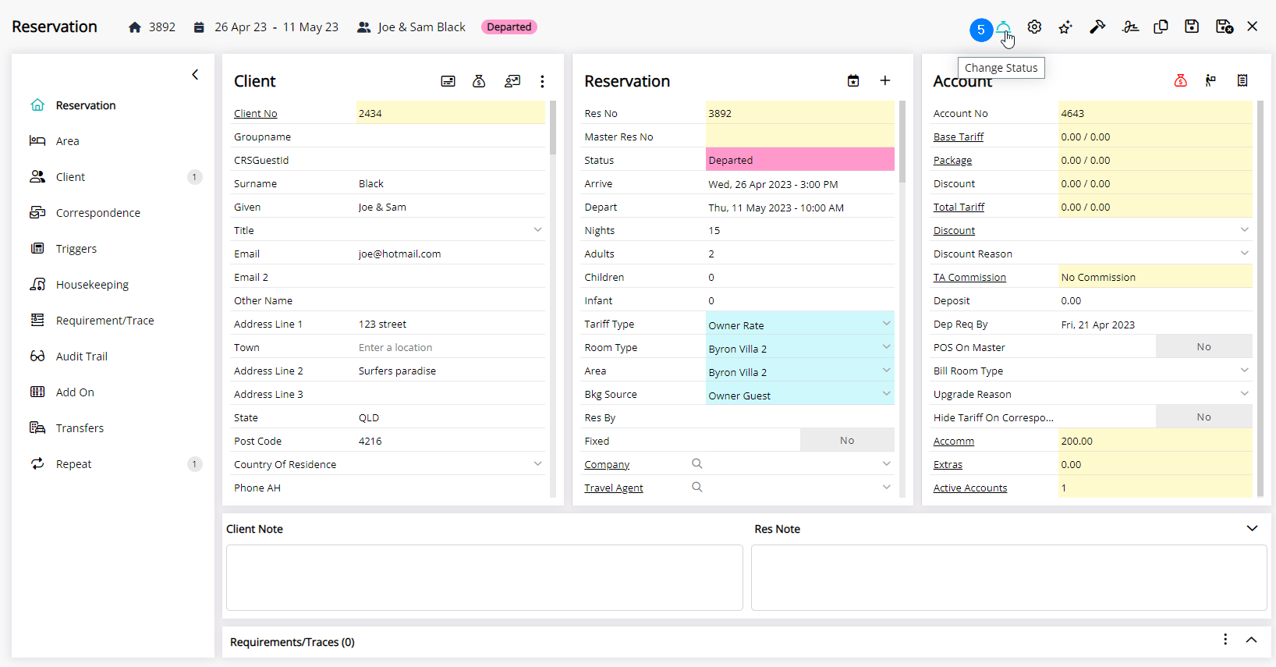
Task: Click into the Client Note text box
Action: coord(484,577)
